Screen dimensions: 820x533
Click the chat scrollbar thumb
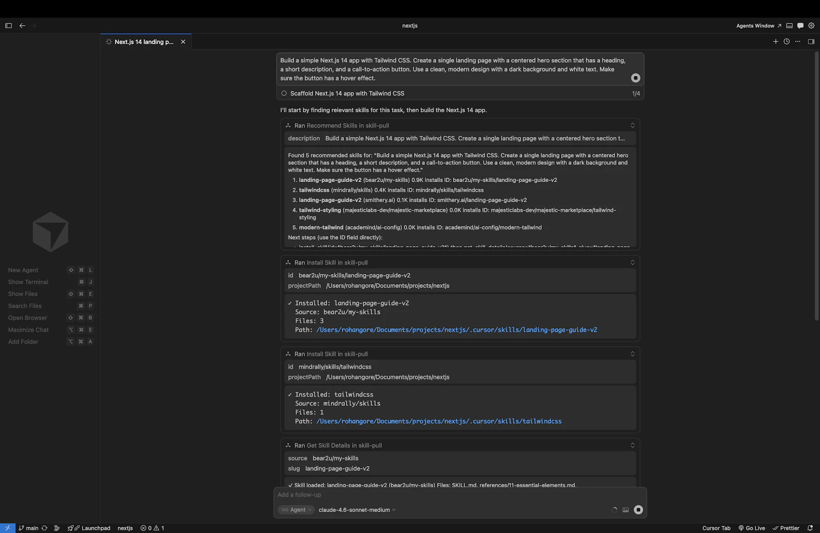pos(816,186)
